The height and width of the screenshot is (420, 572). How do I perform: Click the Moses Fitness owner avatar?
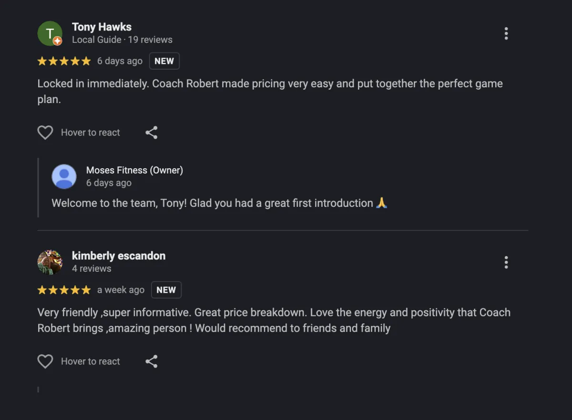click(x=64, y=176)
